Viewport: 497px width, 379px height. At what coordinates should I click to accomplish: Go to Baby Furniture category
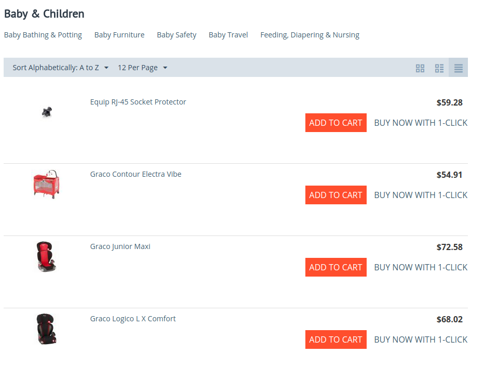point(119,35)
